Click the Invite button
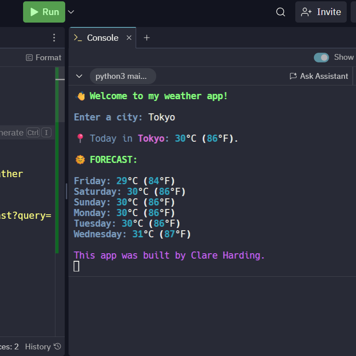 tap(321, 12)
